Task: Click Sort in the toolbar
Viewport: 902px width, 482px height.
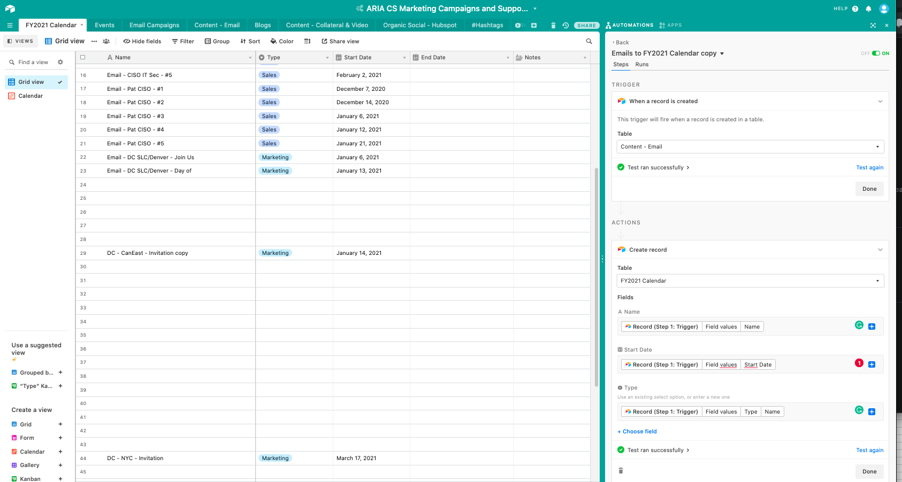Action: point(250,41)
